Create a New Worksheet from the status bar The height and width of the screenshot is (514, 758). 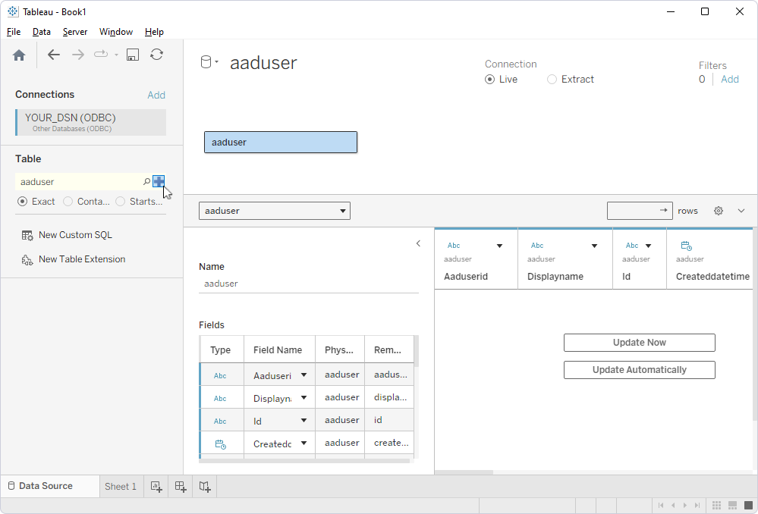click(x=156, y=486)
